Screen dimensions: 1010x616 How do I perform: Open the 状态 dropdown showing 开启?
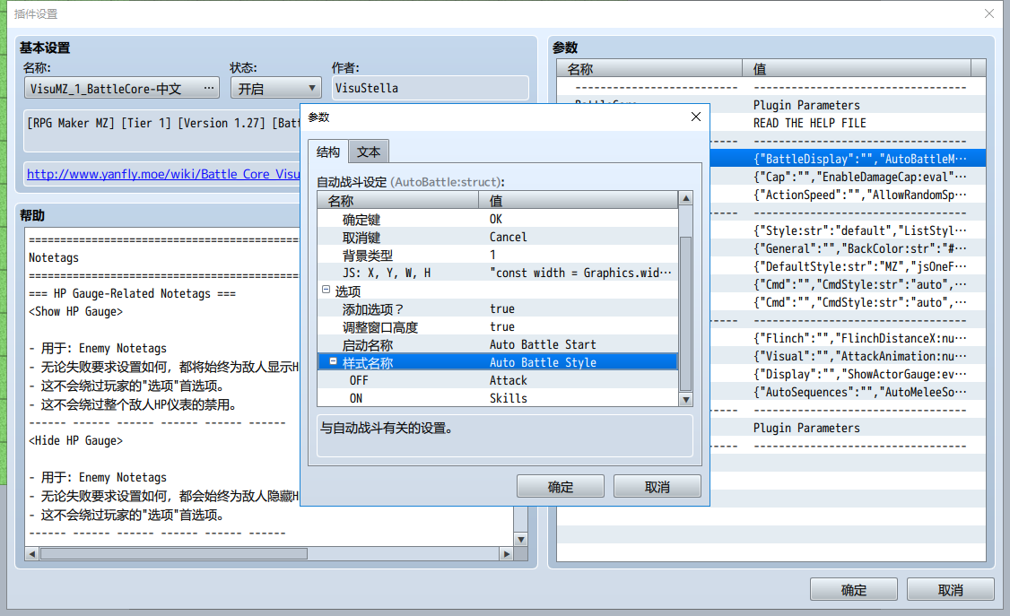tap(275, 88)
